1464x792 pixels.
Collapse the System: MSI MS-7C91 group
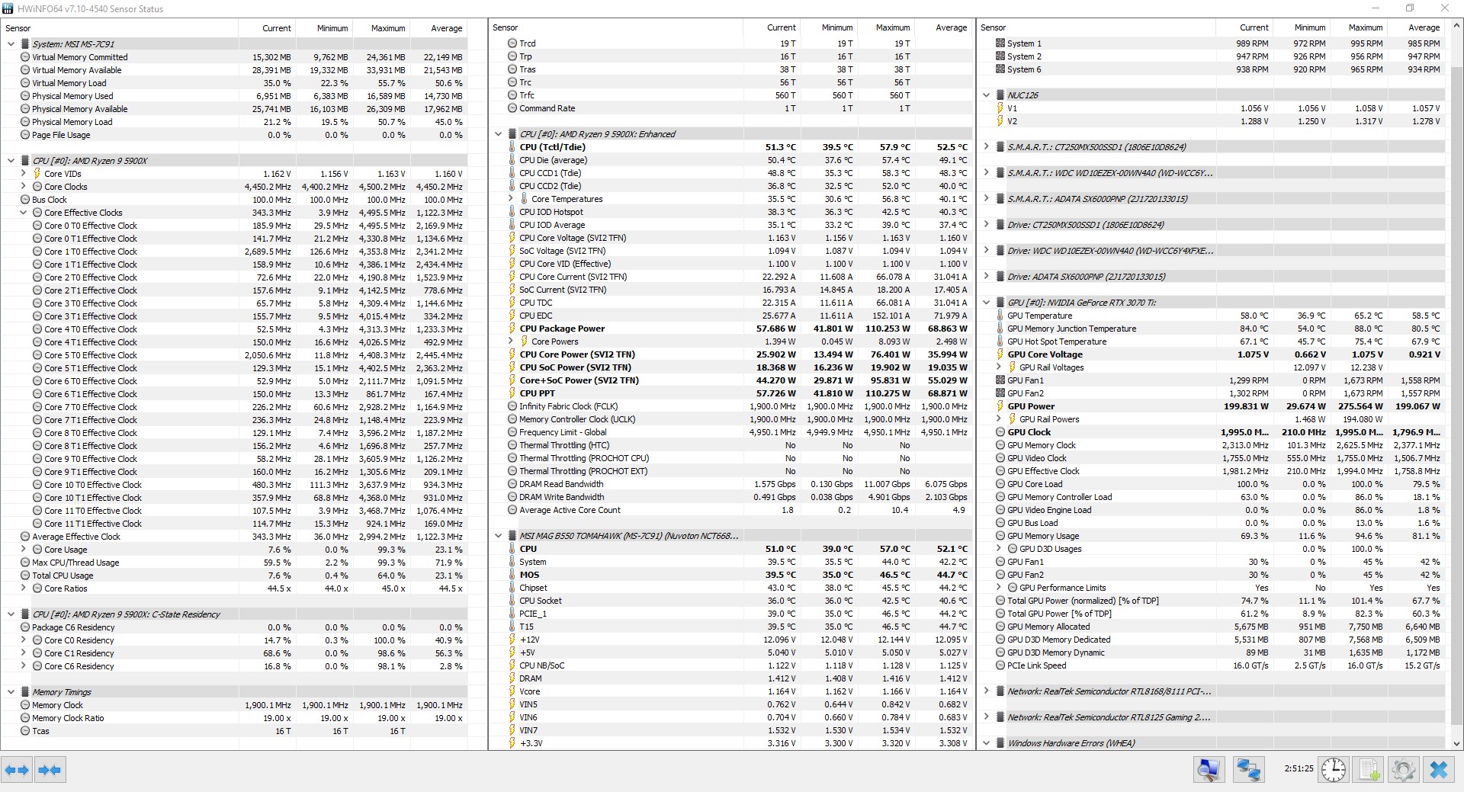[11, 44]
